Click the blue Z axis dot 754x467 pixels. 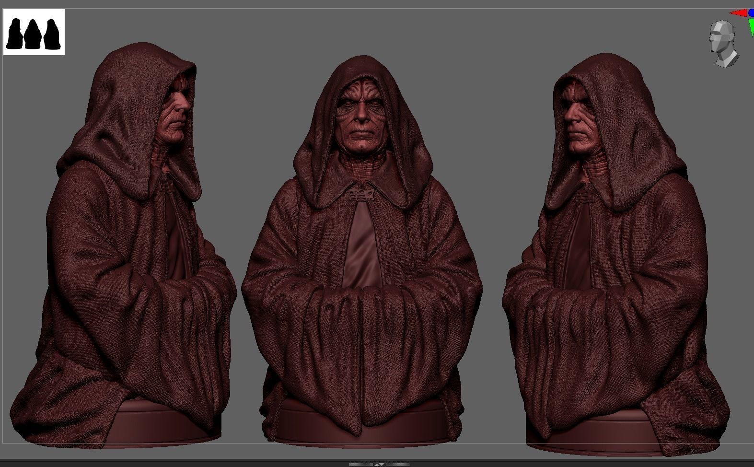coord(751,12)
